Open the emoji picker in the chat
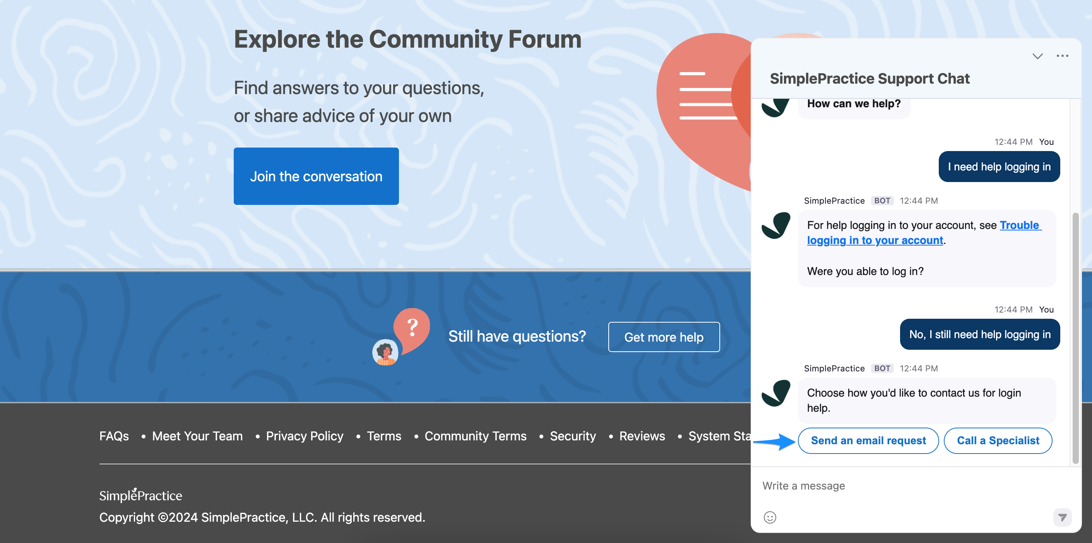1092x543 pixels. pos(770,517)
